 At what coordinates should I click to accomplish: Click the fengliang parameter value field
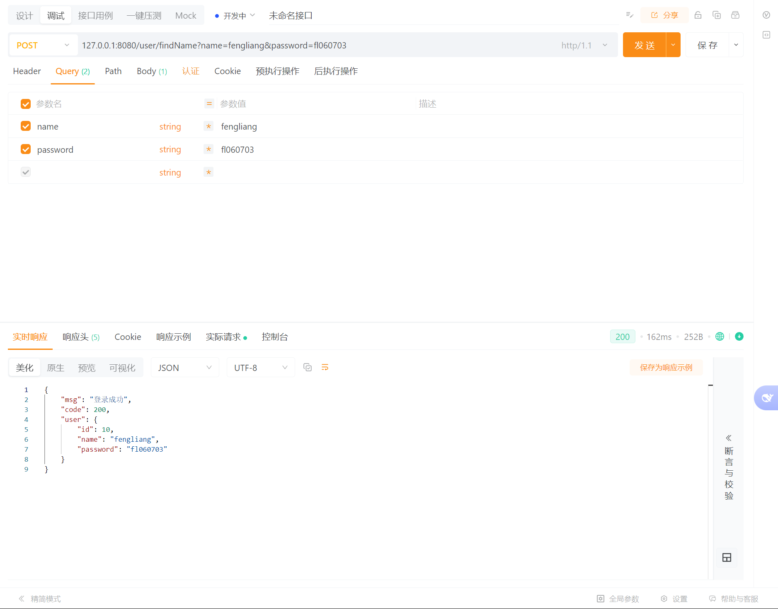(x=317, y=126)
